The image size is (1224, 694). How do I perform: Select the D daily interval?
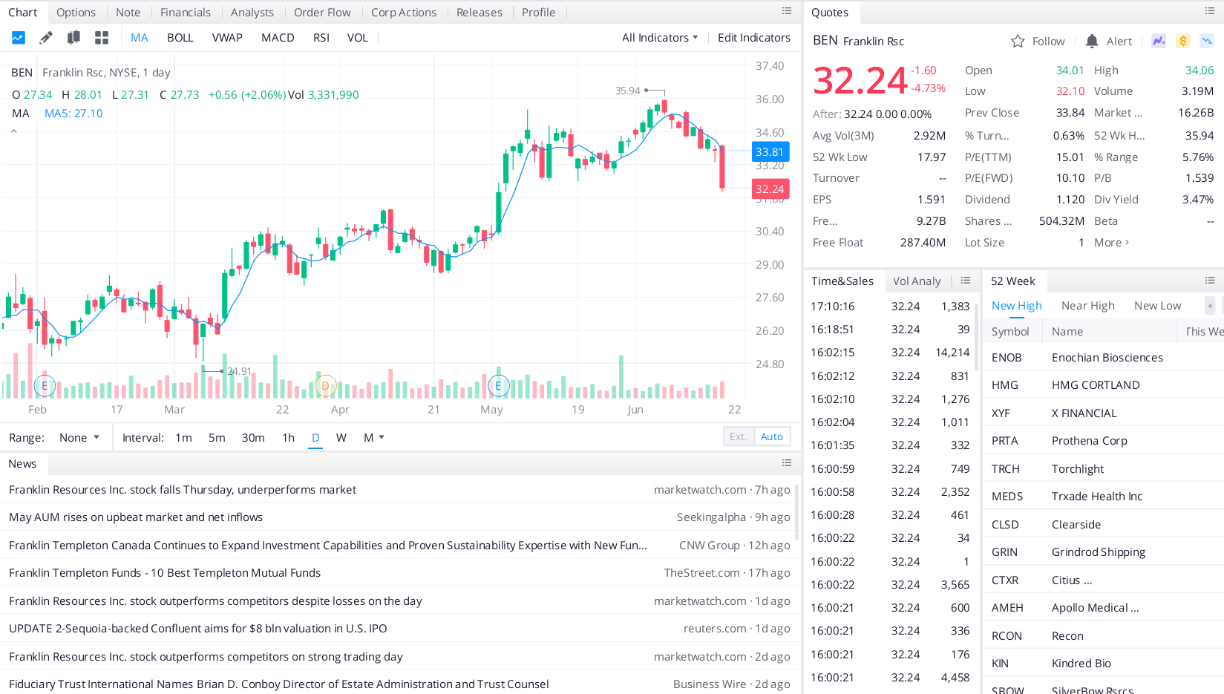point(315,438)
